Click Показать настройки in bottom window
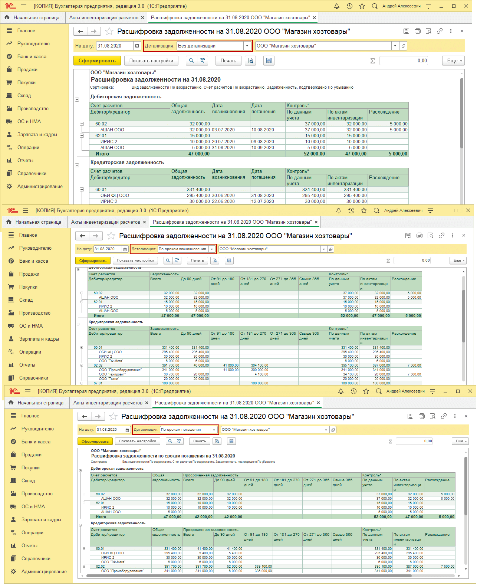The height and width of the screenshot is (584, 477). click(138, 441)
